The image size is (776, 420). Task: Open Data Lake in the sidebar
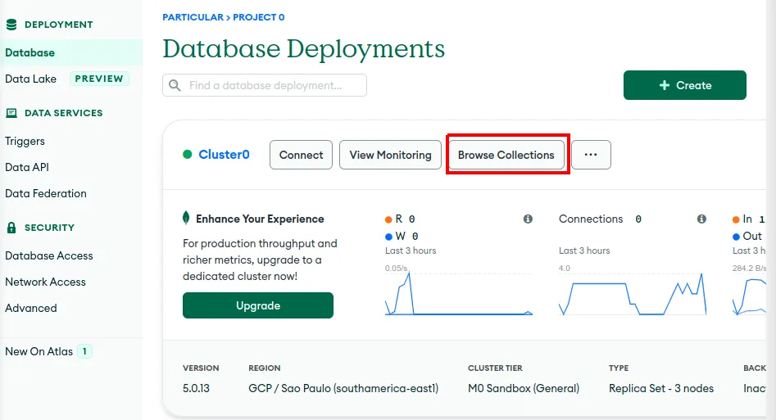click(x=30, y=79)
